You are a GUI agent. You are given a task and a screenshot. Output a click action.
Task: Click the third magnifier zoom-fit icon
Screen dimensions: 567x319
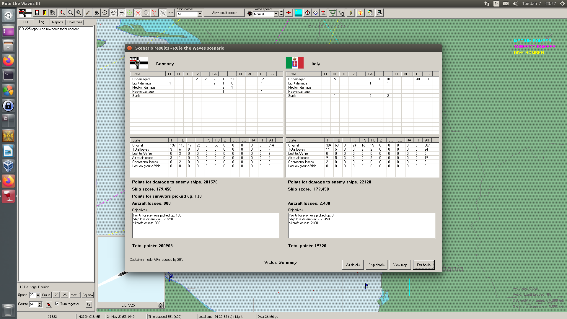pos(79,13)
